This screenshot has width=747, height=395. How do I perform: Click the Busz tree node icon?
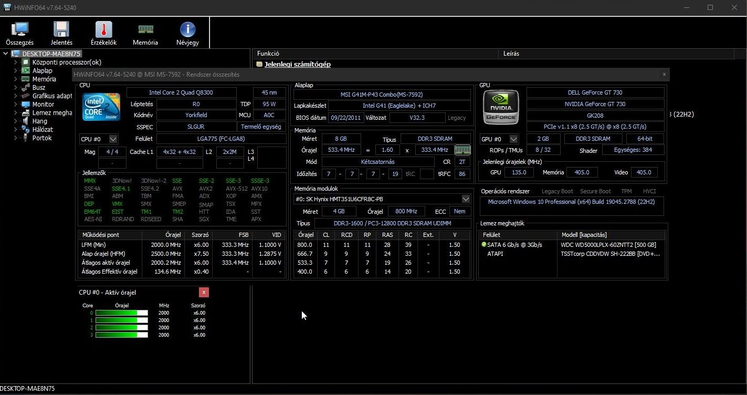[x=25, y=87]
